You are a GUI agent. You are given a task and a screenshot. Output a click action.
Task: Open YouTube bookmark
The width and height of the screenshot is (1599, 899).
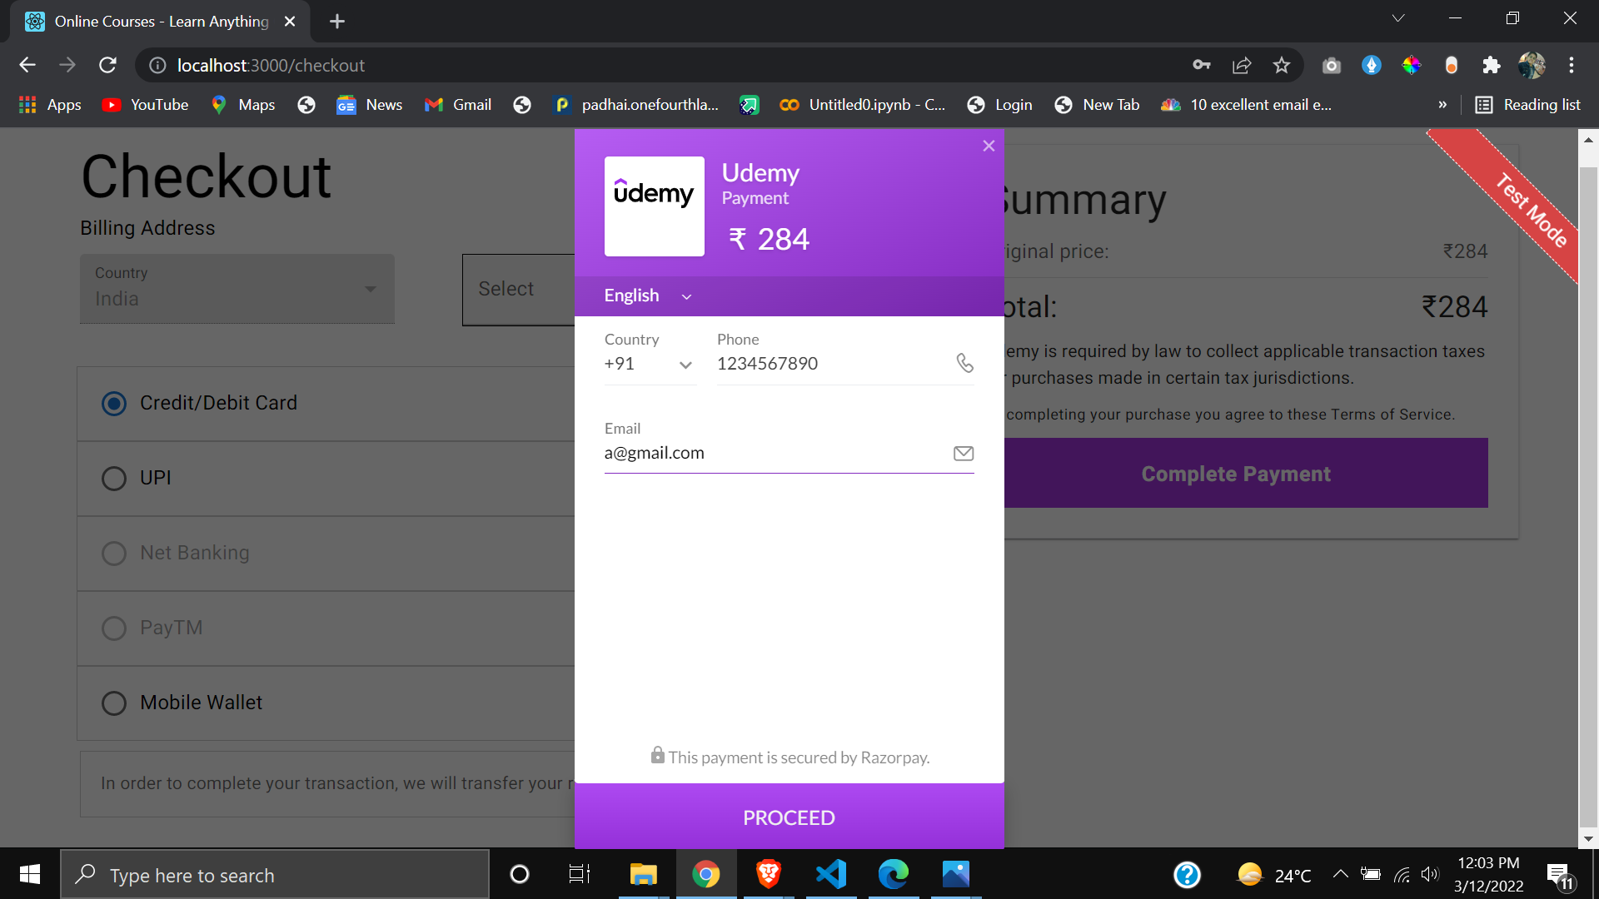click(146, 105)
